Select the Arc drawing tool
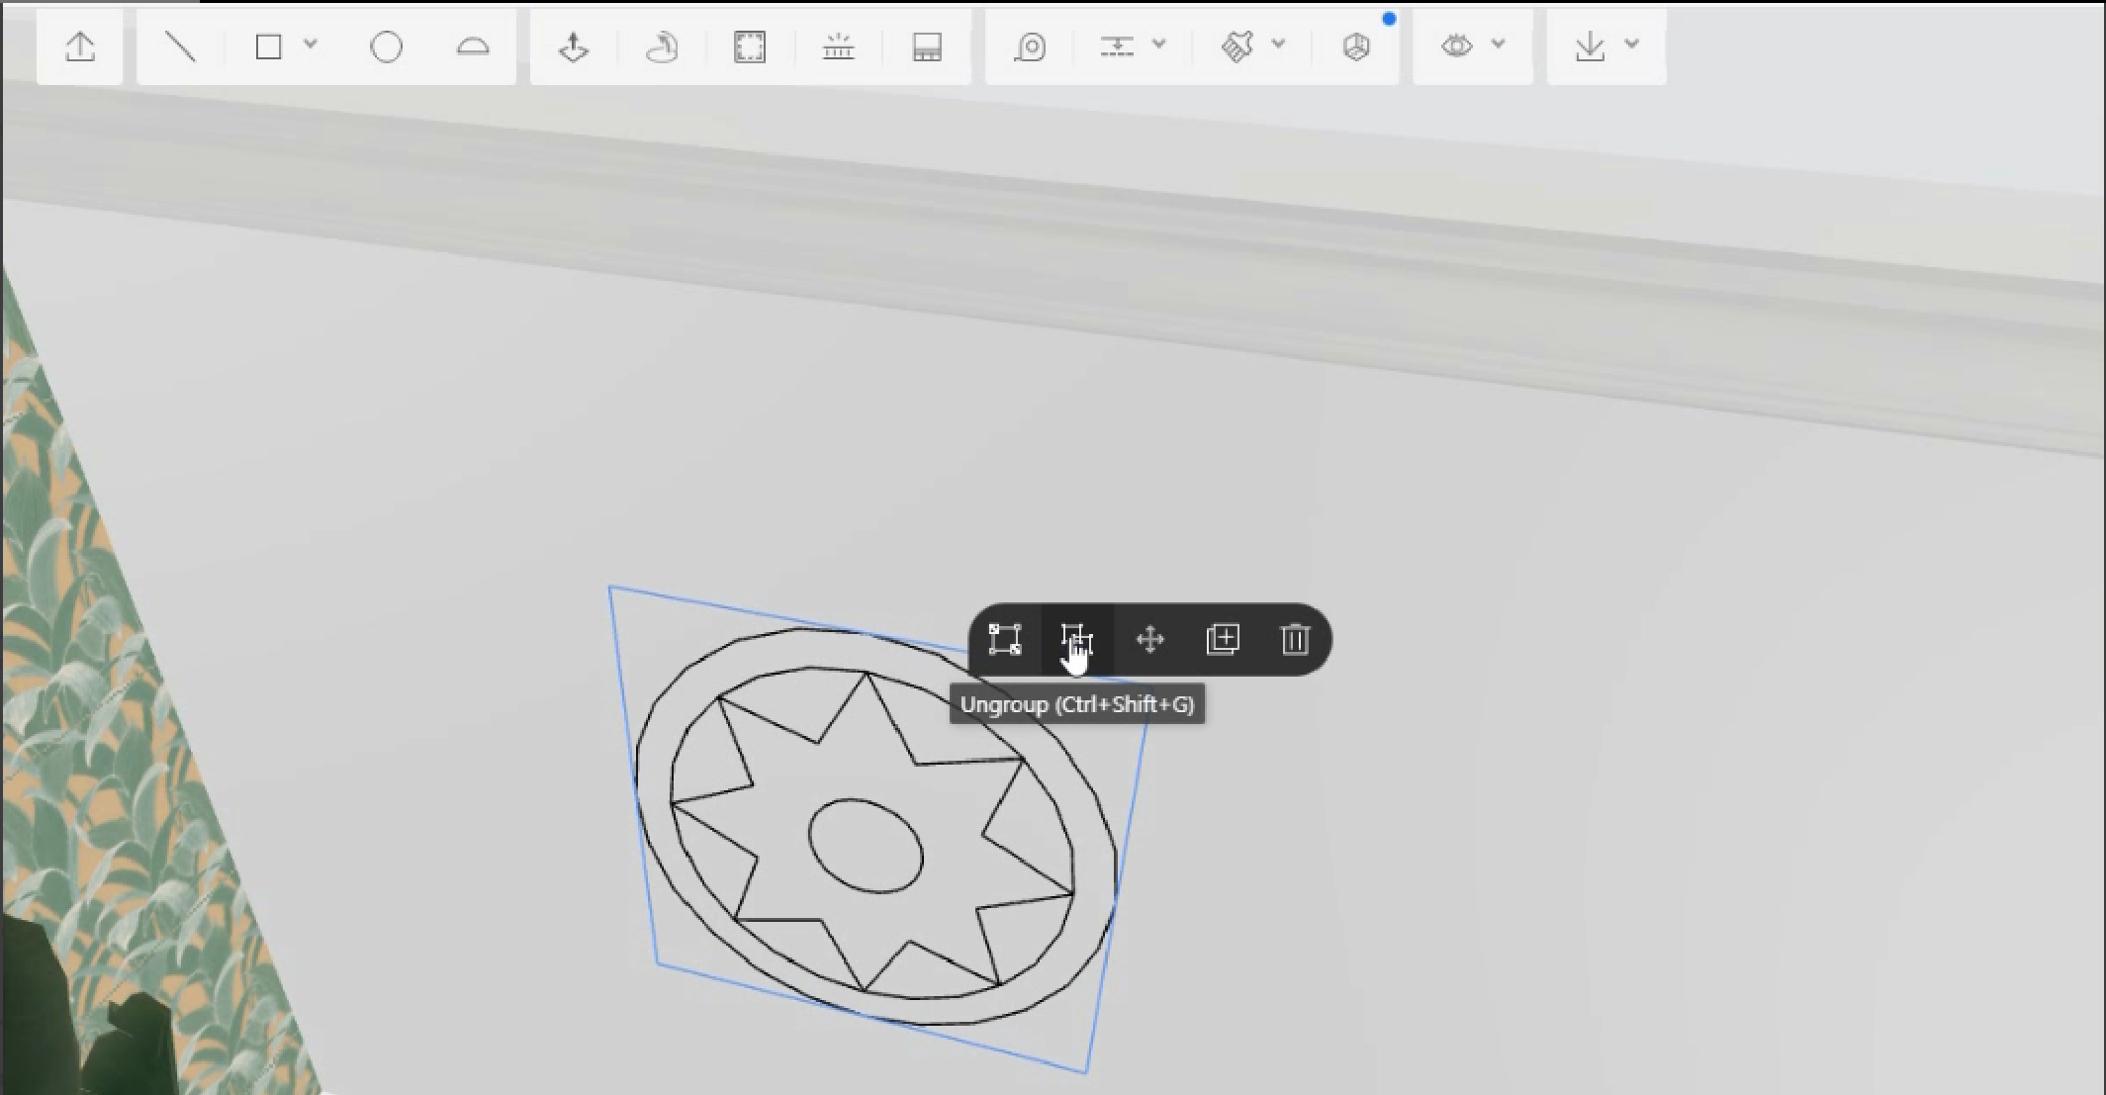The width and height of the screenshot is (2106, 1095). coord(473,46)
